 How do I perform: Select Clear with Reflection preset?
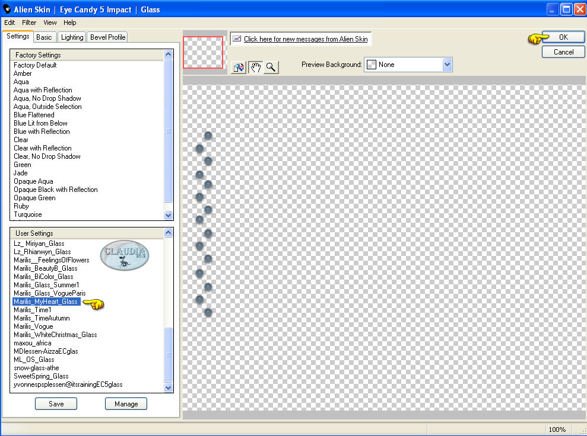point(43,148)
